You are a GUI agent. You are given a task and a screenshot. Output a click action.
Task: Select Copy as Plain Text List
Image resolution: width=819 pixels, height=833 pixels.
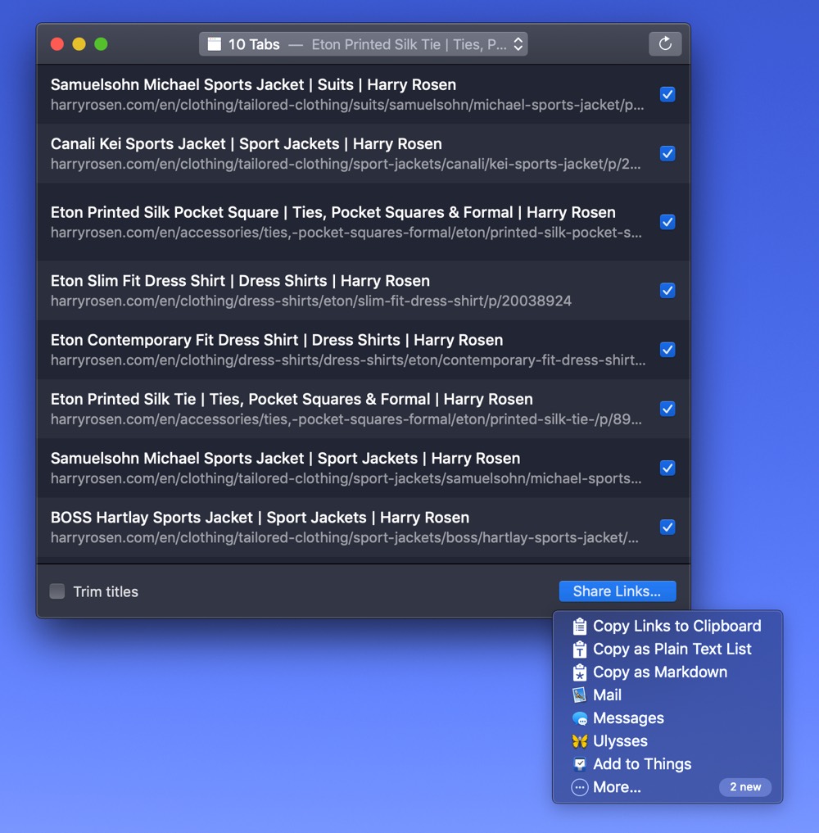pos(667,650)
